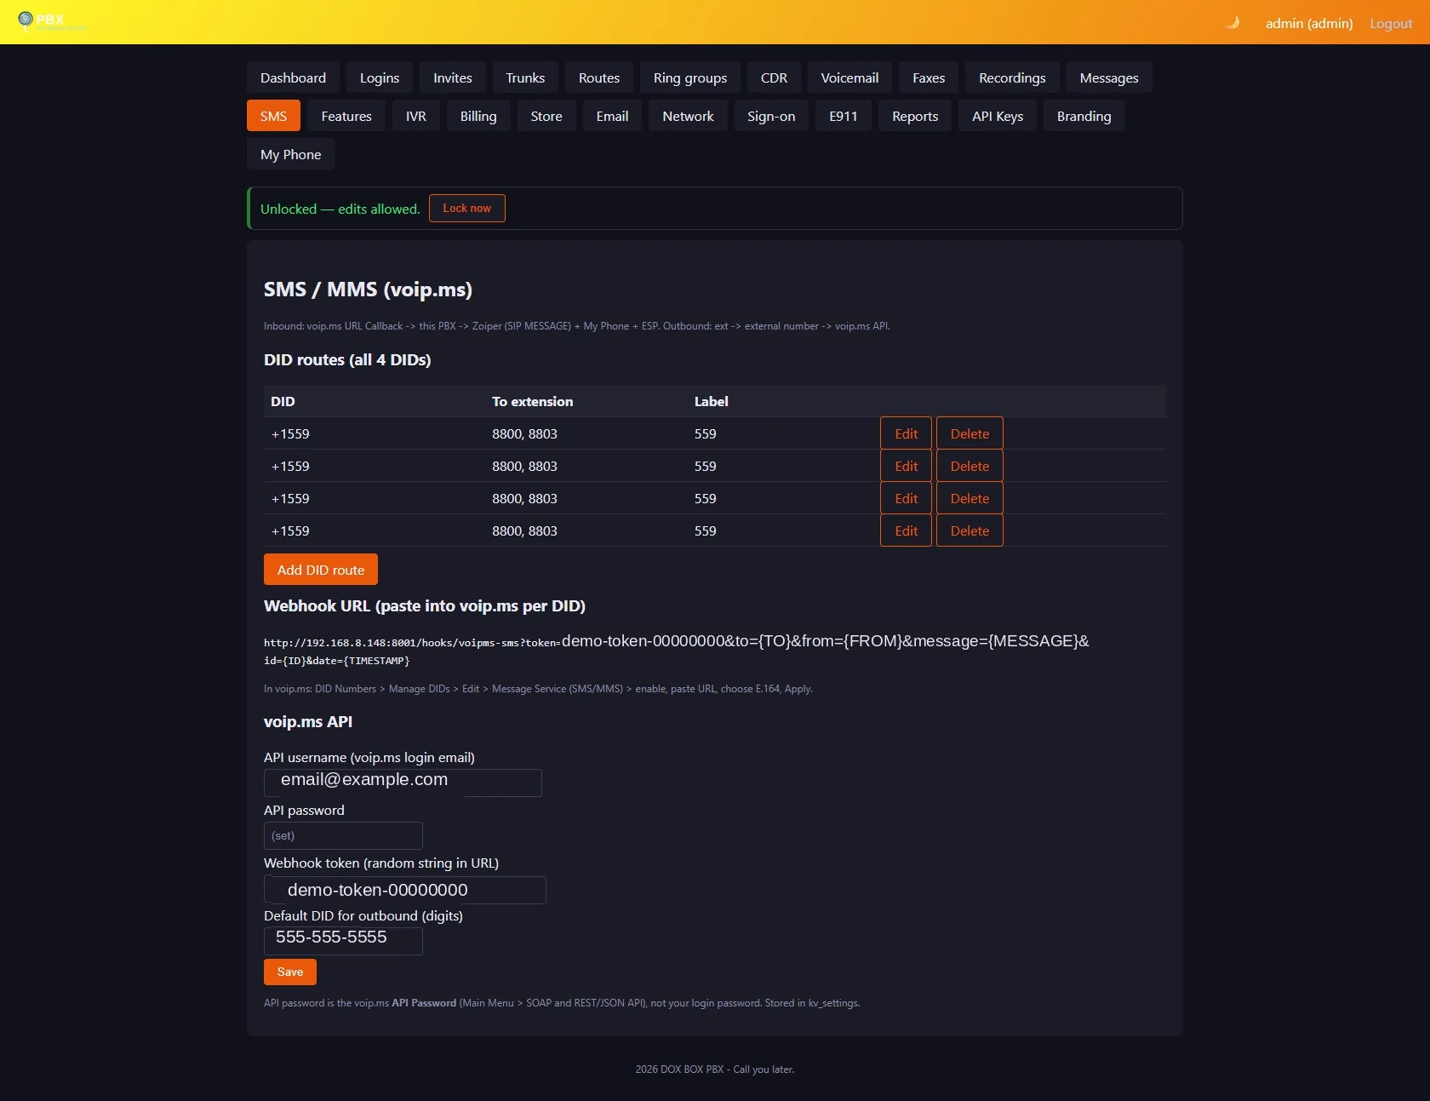Focus the API username email field
1430x1101 pixels.
coord(403,783)
